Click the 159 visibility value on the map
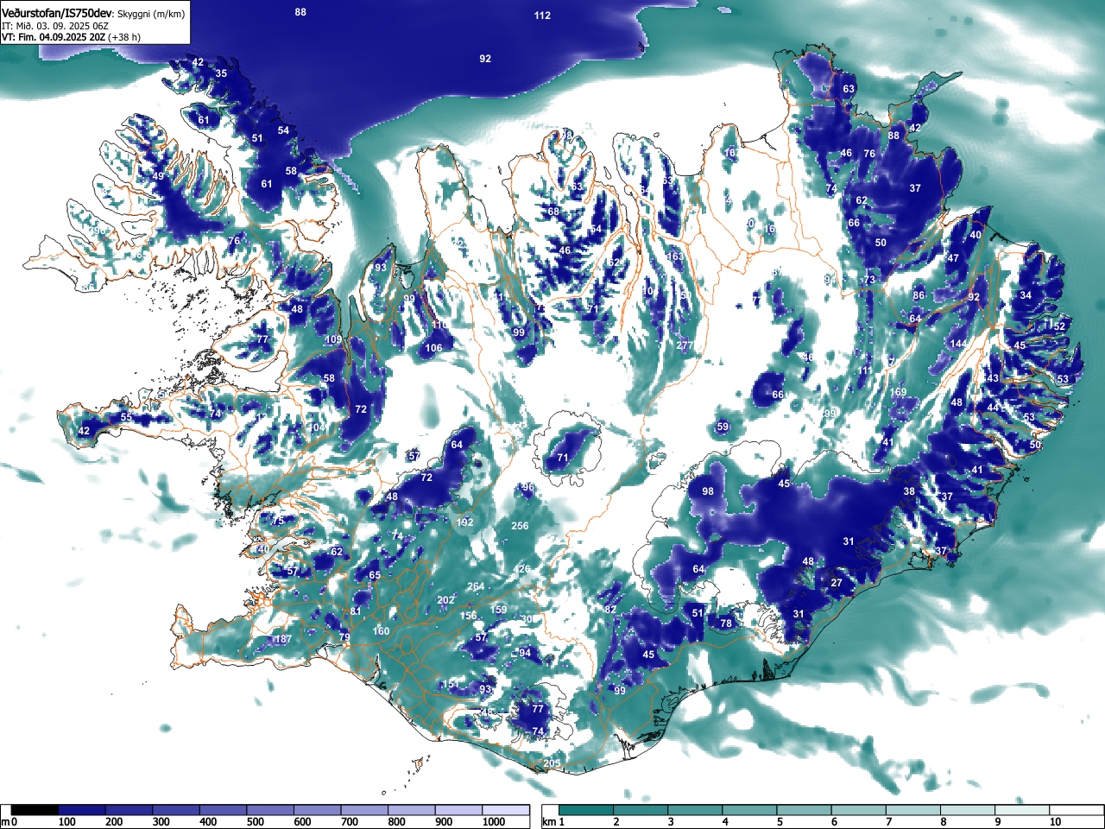 (499, 610)
